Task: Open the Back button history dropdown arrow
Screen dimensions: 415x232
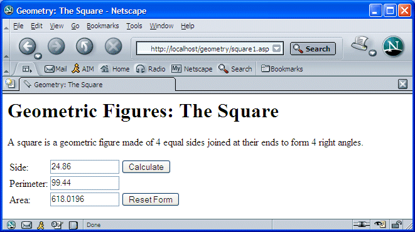Action: pos(38,56)
